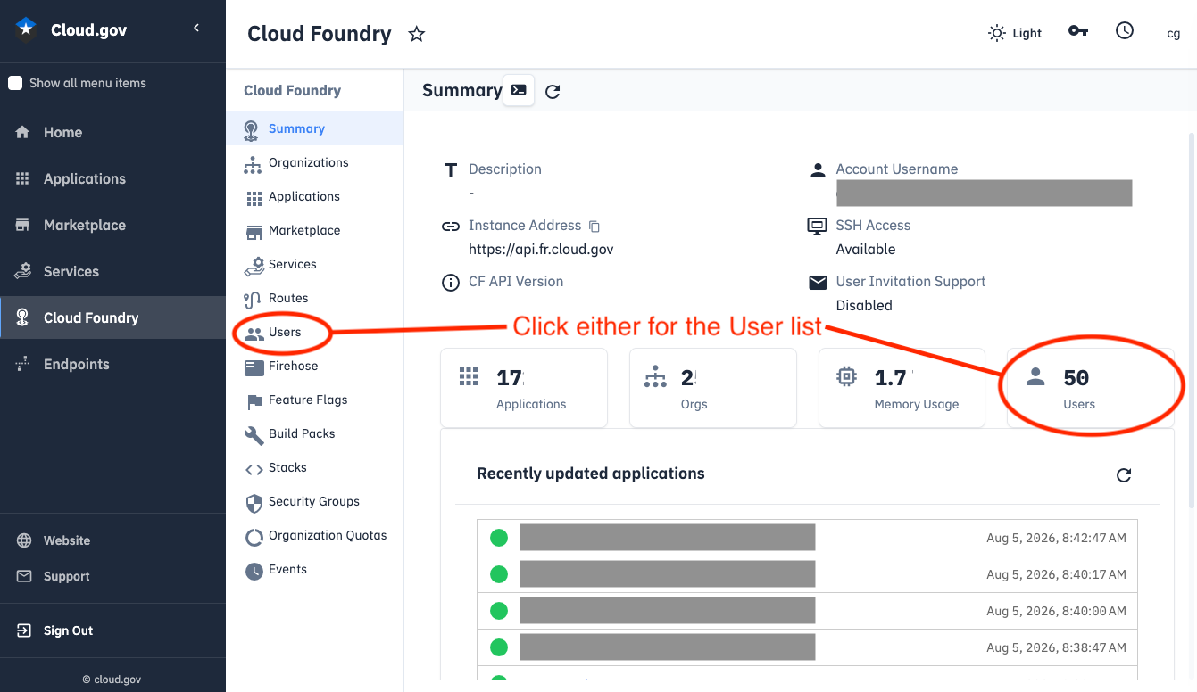This screenshot has width=1197, height=692.
Task: Open Services in the Cloud Foundry submenu
Action: point(315,264)
